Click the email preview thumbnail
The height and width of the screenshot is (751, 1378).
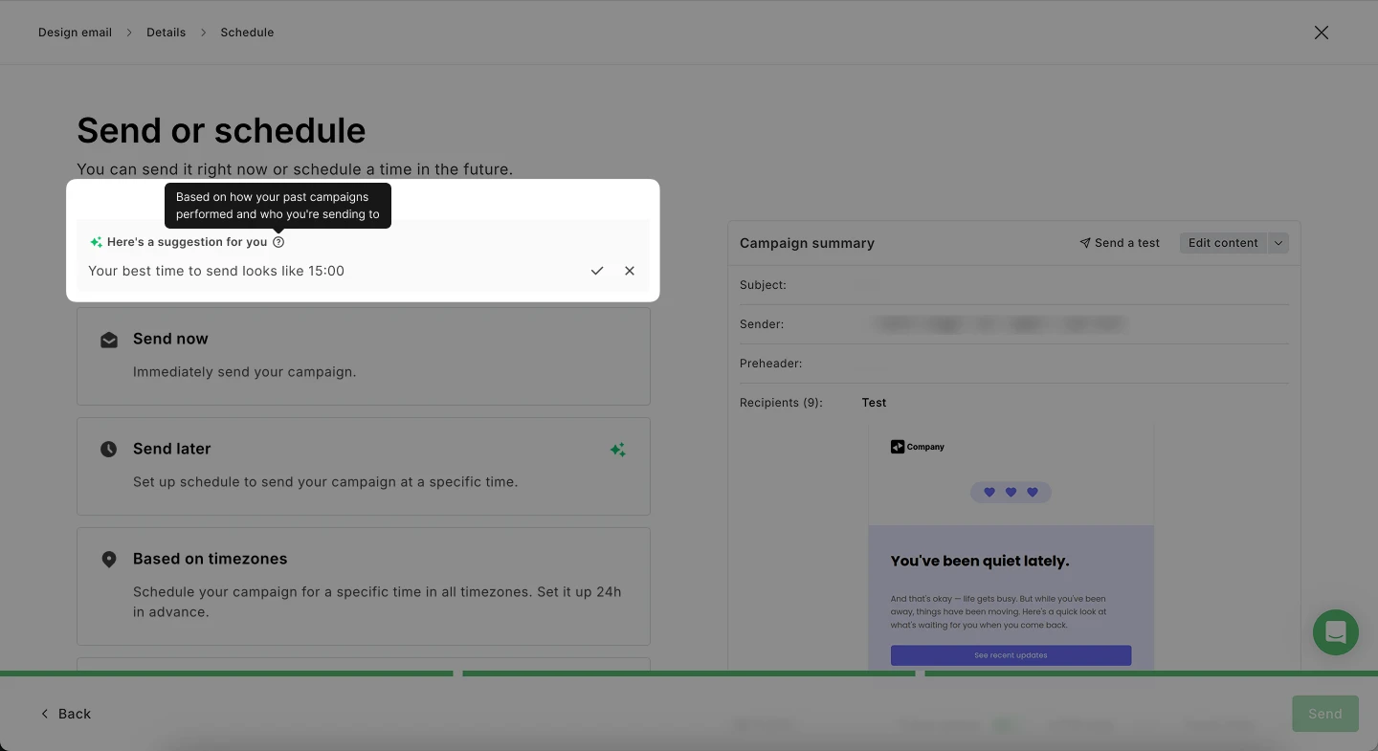[1011, 545]
